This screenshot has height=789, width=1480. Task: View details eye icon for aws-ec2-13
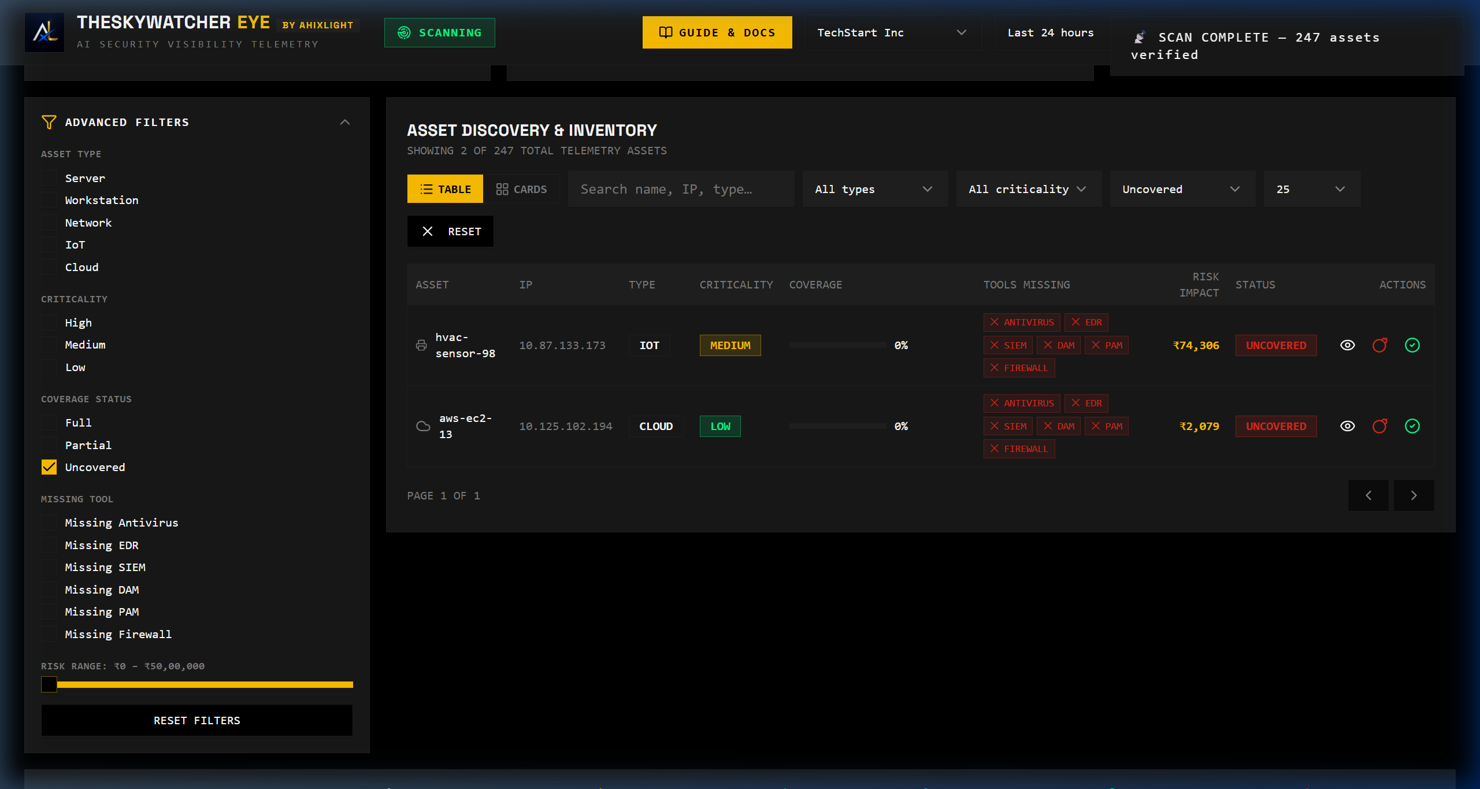(x=1348, y=426)
